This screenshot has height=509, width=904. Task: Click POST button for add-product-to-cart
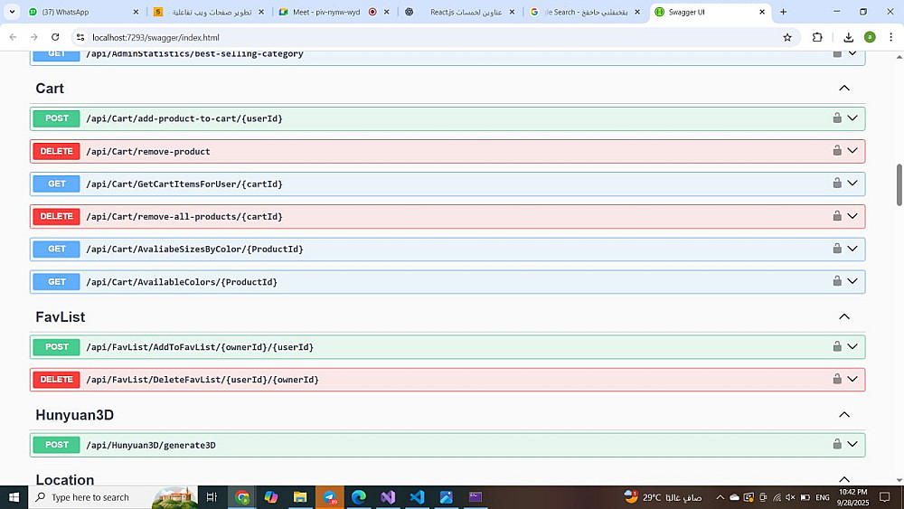tap(56, 118)
